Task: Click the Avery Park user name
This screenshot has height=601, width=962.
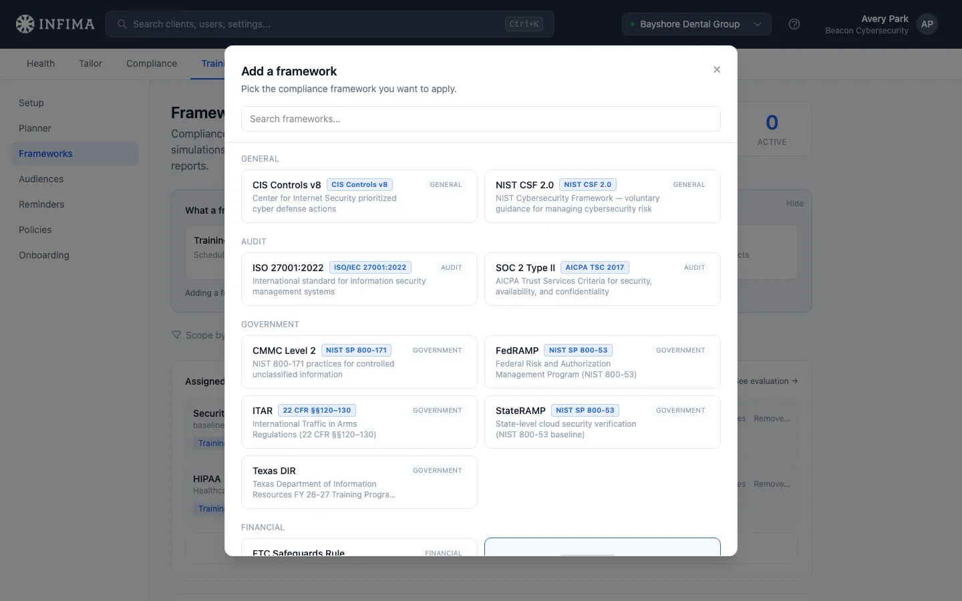Action: (x=885, y=19)
